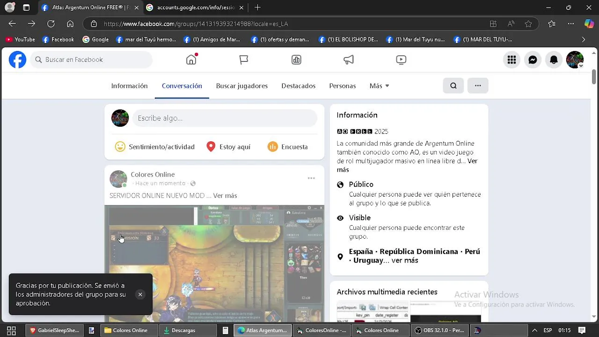Open the Pages flag icon
599x337 pixels.
pos(244,59)
